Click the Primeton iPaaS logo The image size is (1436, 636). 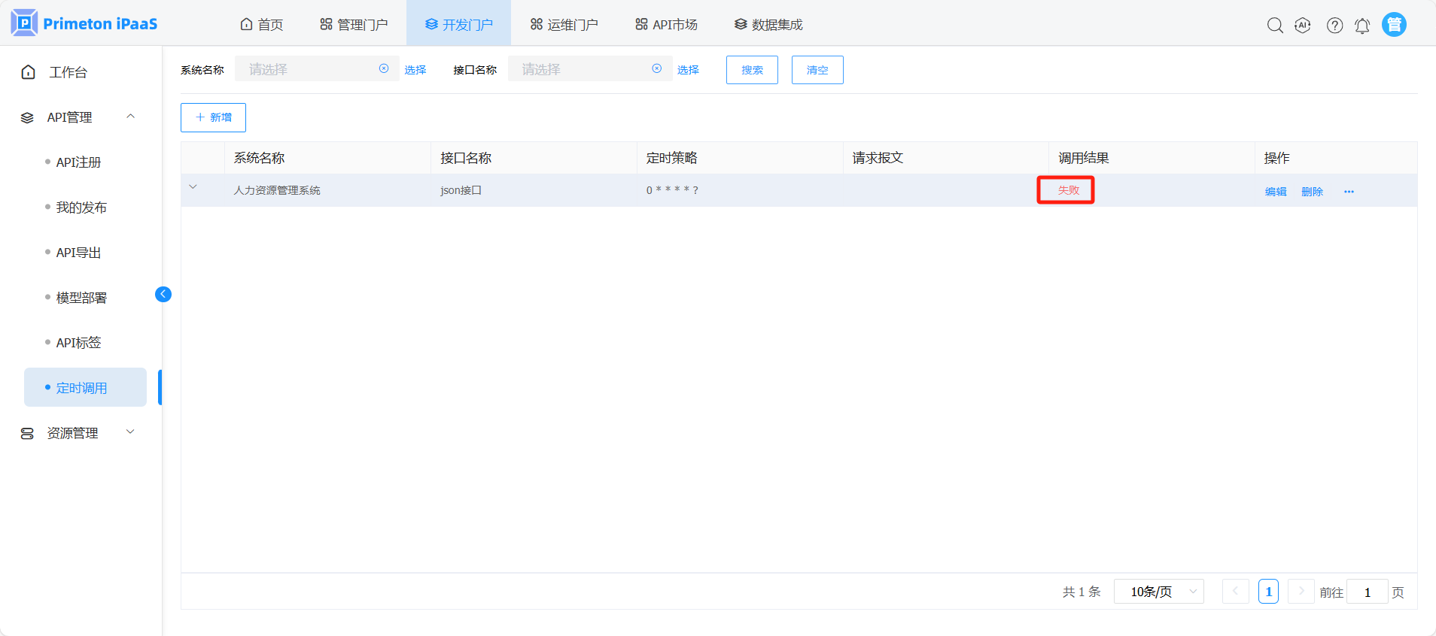84,23
